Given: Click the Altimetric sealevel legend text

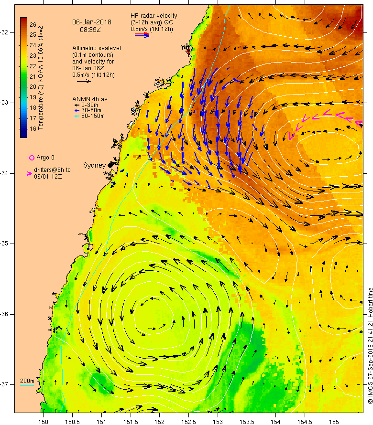Looking at the screenshot, I should tap(97, 48).
